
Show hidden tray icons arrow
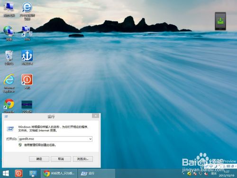tap(183, 174)
